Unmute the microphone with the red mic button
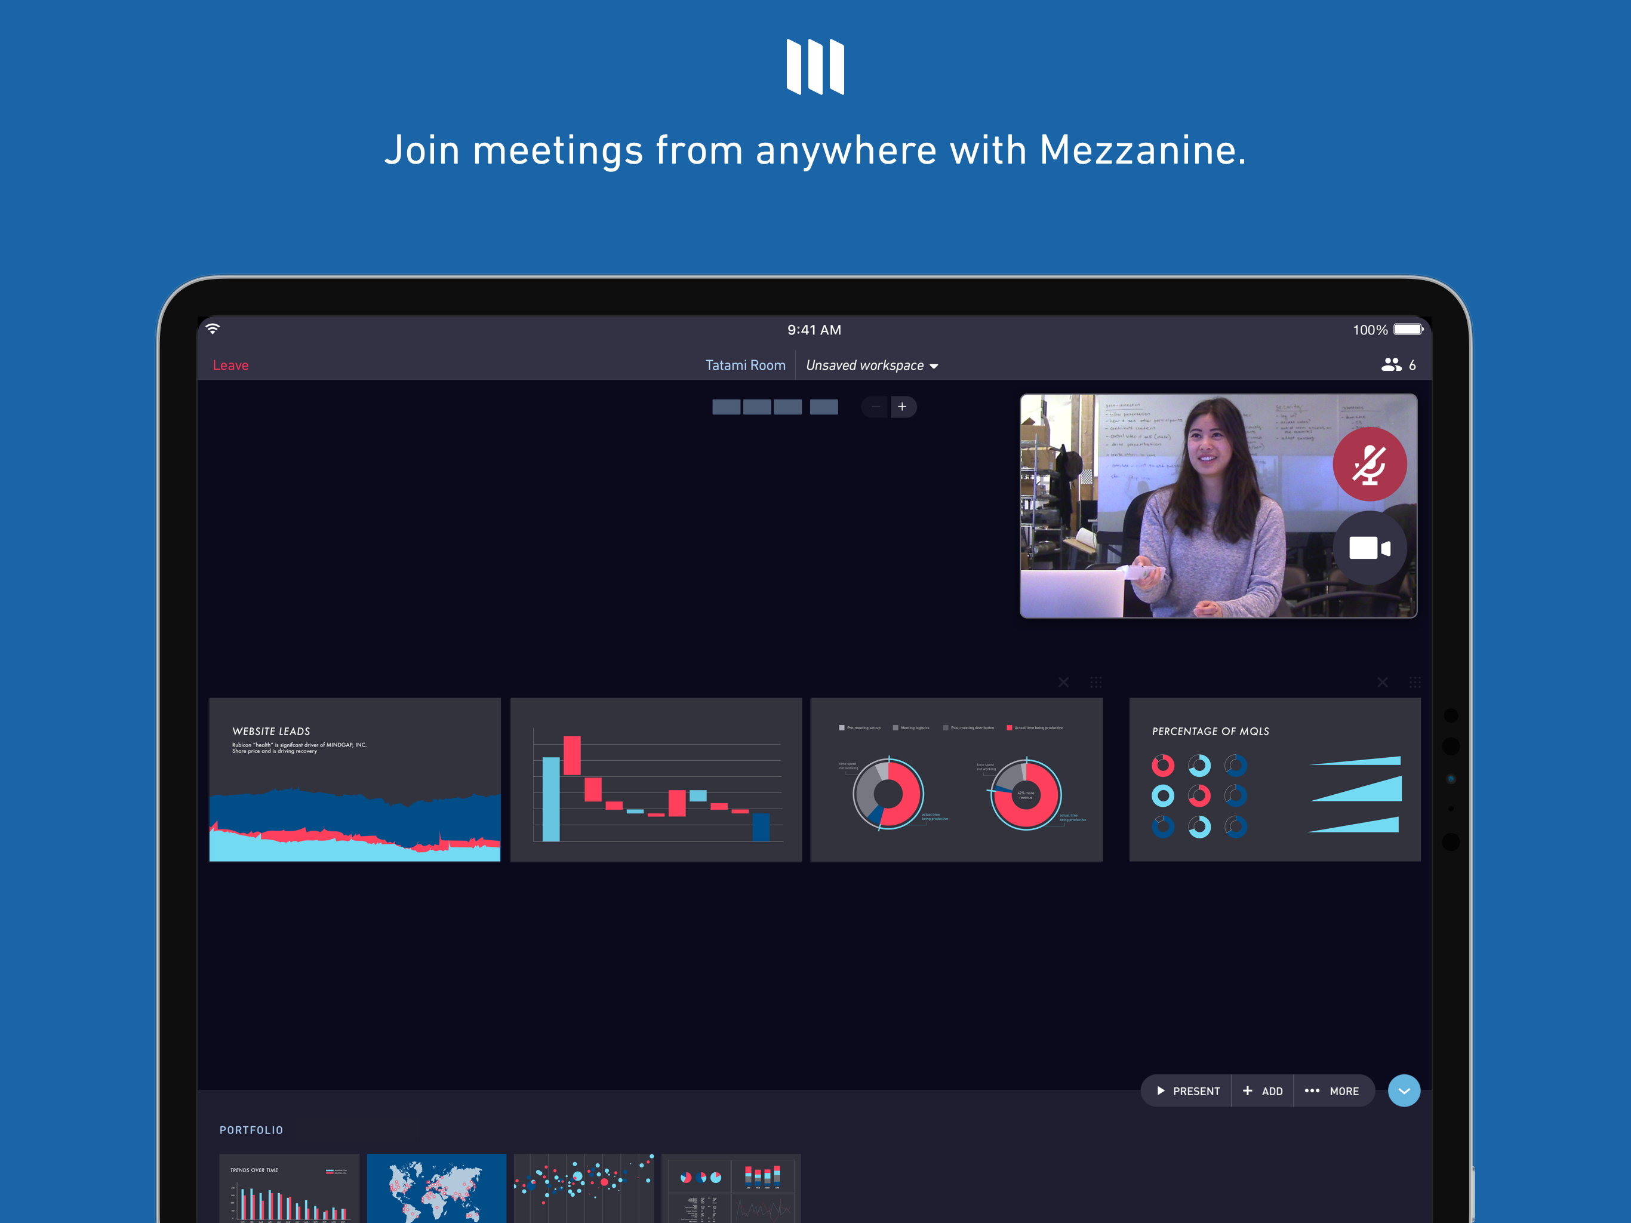This screenshot has width=1631, height=1223. (1370, 464)
